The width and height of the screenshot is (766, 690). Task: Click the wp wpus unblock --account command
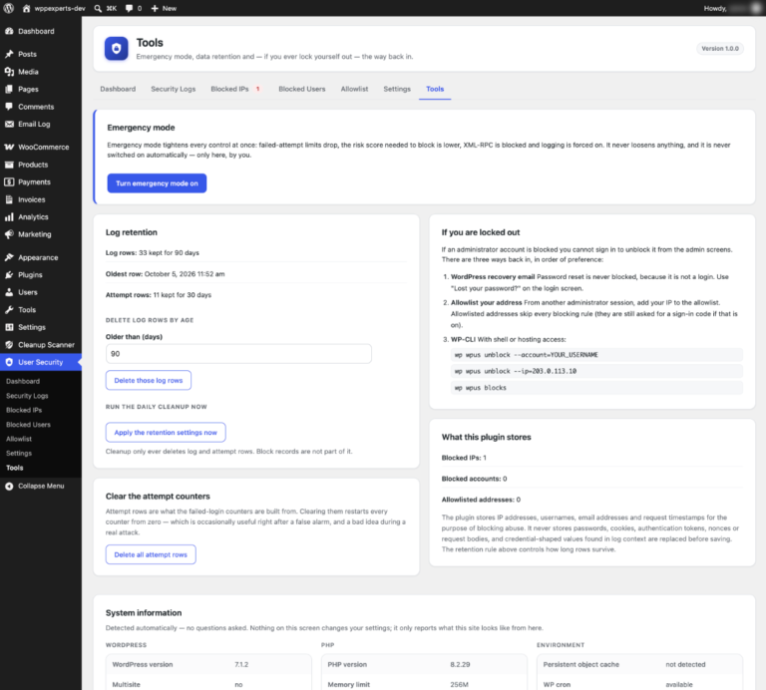pyautogui.click(x=596, y=355)
